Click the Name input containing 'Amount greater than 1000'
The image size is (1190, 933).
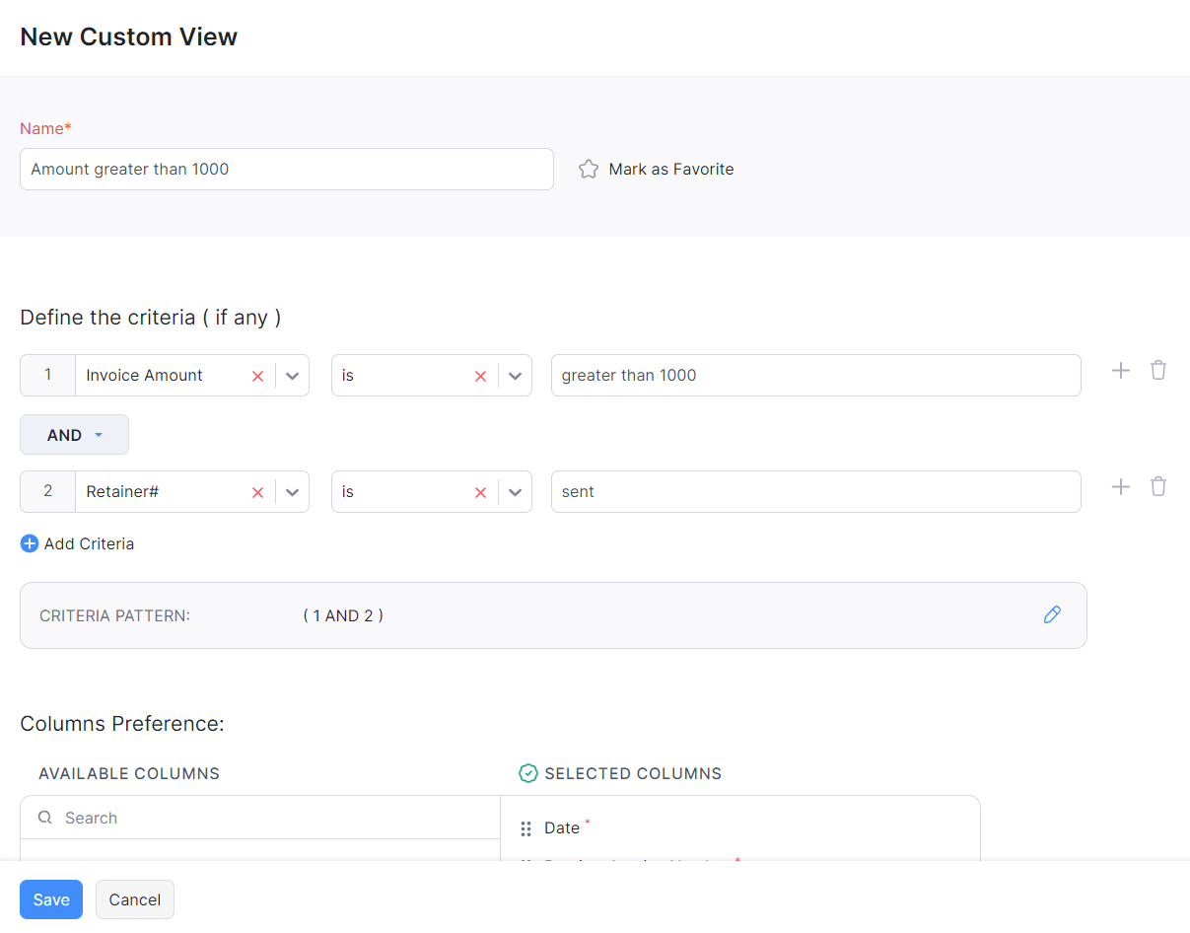[286, 169]
